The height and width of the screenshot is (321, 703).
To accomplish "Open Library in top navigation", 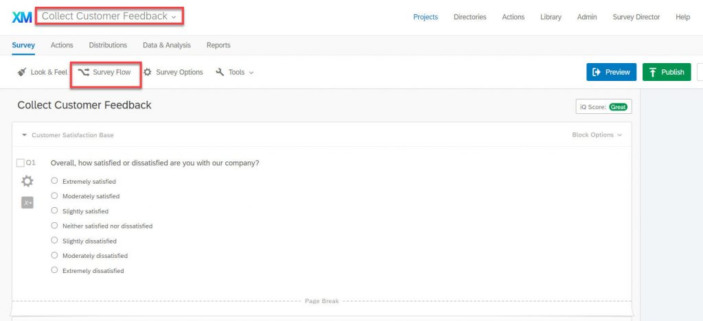I will [x=551, y=17].
